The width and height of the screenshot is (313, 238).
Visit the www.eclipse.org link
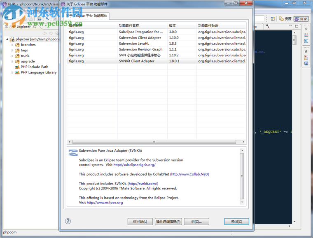click(105, 202)
